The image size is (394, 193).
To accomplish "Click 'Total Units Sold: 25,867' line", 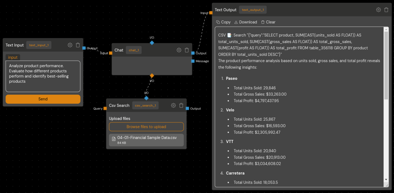I will coord(254,119).
